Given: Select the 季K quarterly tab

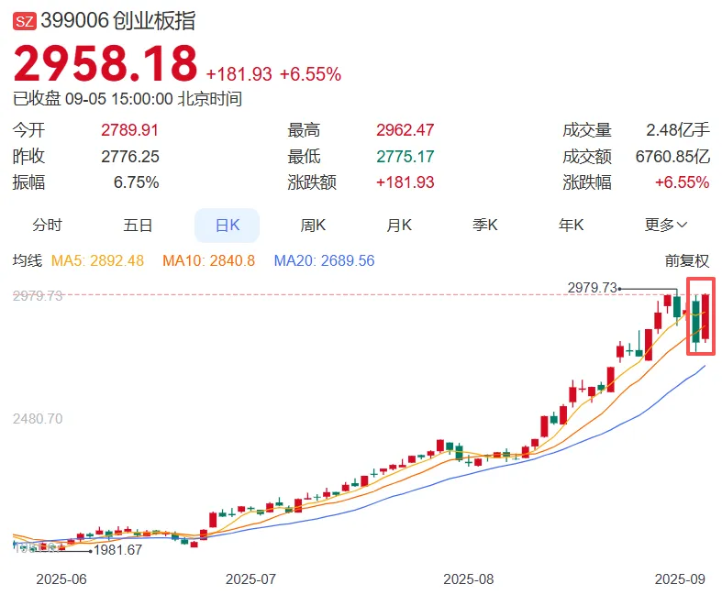Looking at the screenshot, I should coord(485,225).
